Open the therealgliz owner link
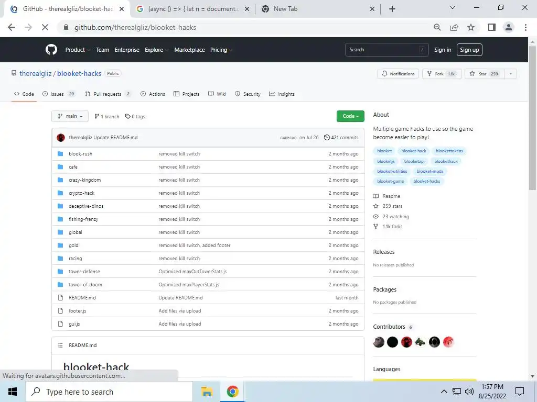537x402 pixels. [x=35, y=73]
